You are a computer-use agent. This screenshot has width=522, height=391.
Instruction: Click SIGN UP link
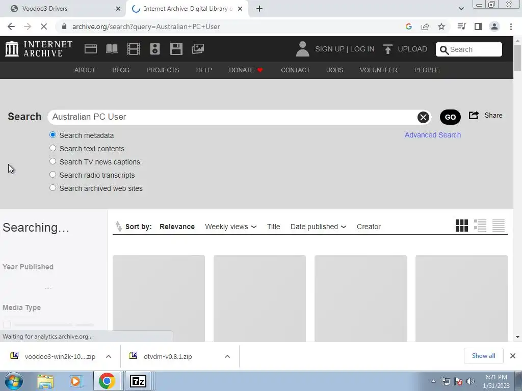tap(329, 49)
